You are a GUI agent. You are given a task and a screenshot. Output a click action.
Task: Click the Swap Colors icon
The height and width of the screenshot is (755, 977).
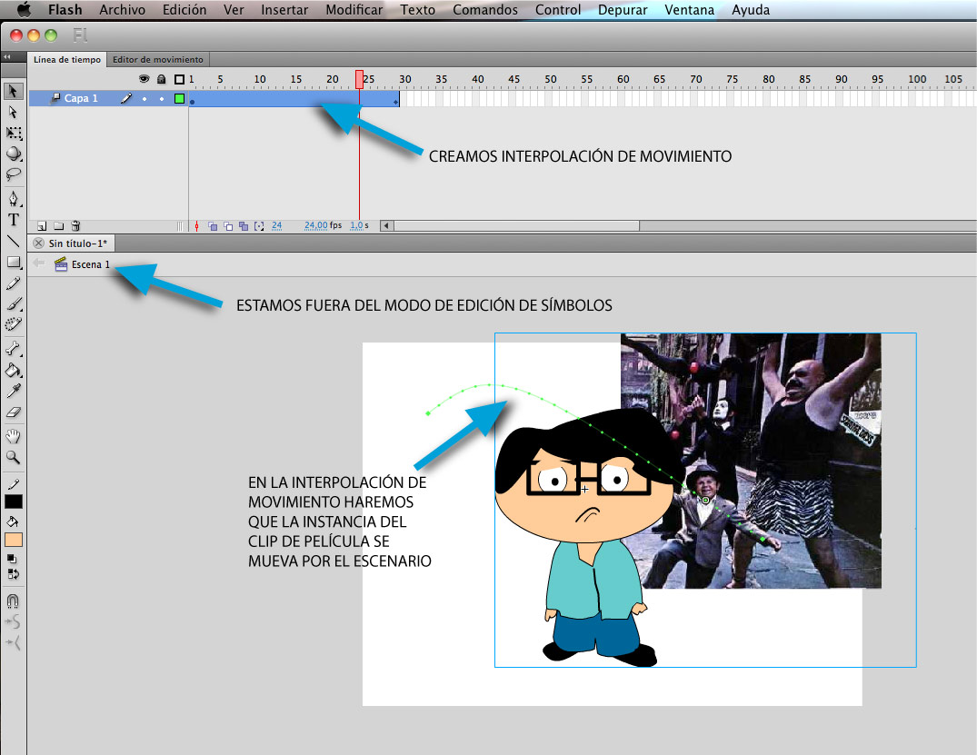tap(13, 574)
